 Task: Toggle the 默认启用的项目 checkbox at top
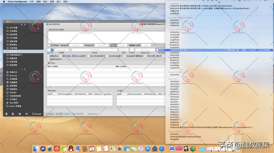coord(47,24)
